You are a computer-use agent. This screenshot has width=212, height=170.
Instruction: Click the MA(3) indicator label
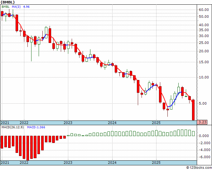[16, 7]
